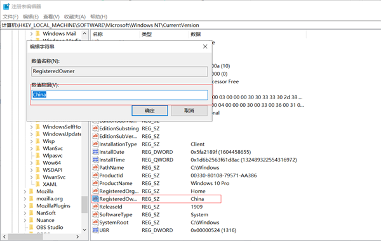Select the InstallTime QWORD value icon
Viewport: 381px width, 241px height.
(95, 160)
